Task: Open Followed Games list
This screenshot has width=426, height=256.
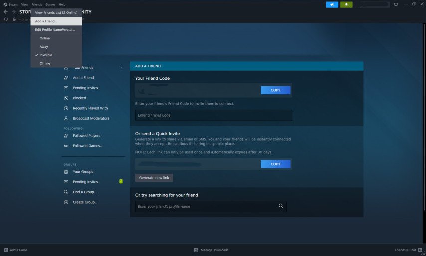Action: (x=87, y=146)
